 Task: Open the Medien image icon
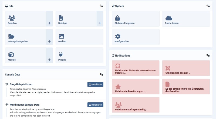pos(61,36)
